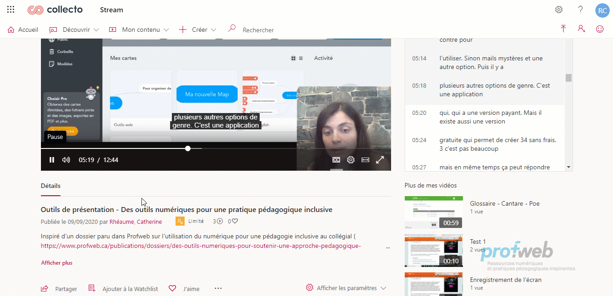Image resolution: width=613 pixels, height=296 pixels.
Task: Open the app launcher grid icon
Action: click(11, 10)
